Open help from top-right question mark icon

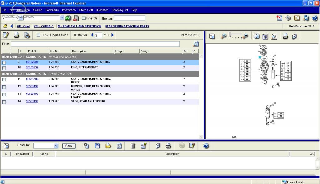[315, 18]
